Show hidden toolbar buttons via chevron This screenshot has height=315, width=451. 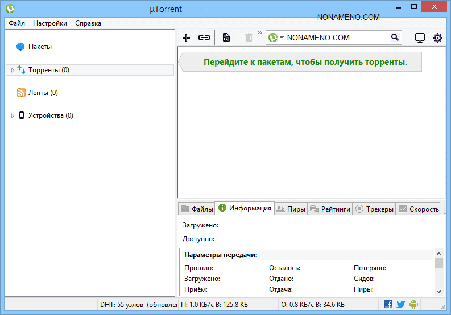tap(260, 34)
